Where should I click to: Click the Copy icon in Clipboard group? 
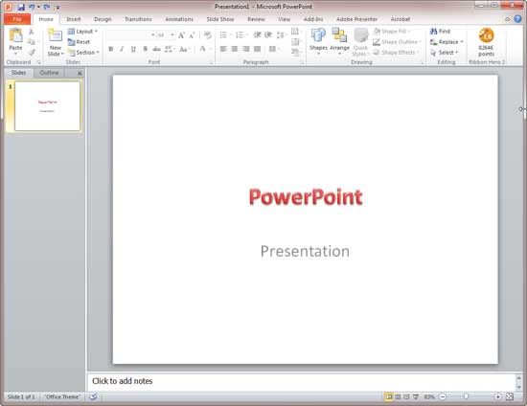[32, 42]
